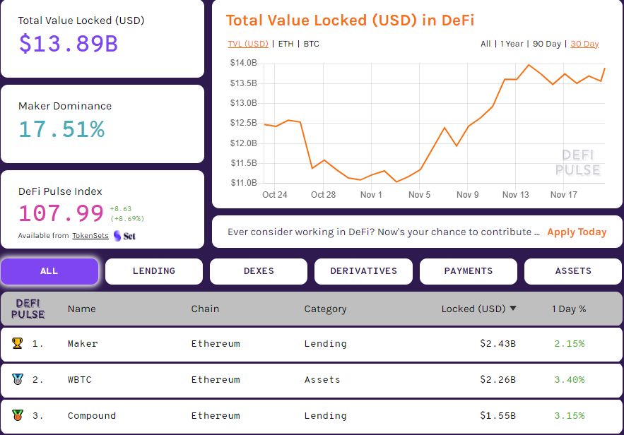Click the Apply Today button
Viewport: 624px width, 435px height.
tap(577, 232)
